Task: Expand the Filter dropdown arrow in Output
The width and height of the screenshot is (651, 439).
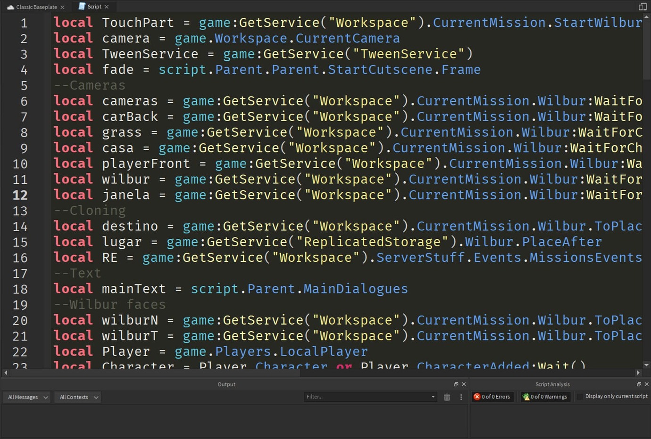Action: coord(433,397)
